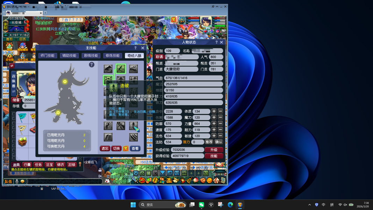
Task: Click first empty plus hotkey slot
Action: click(191, 173)
